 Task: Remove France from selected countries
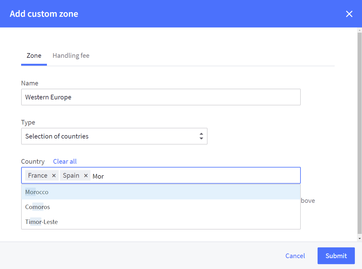(x=54, y=175)
